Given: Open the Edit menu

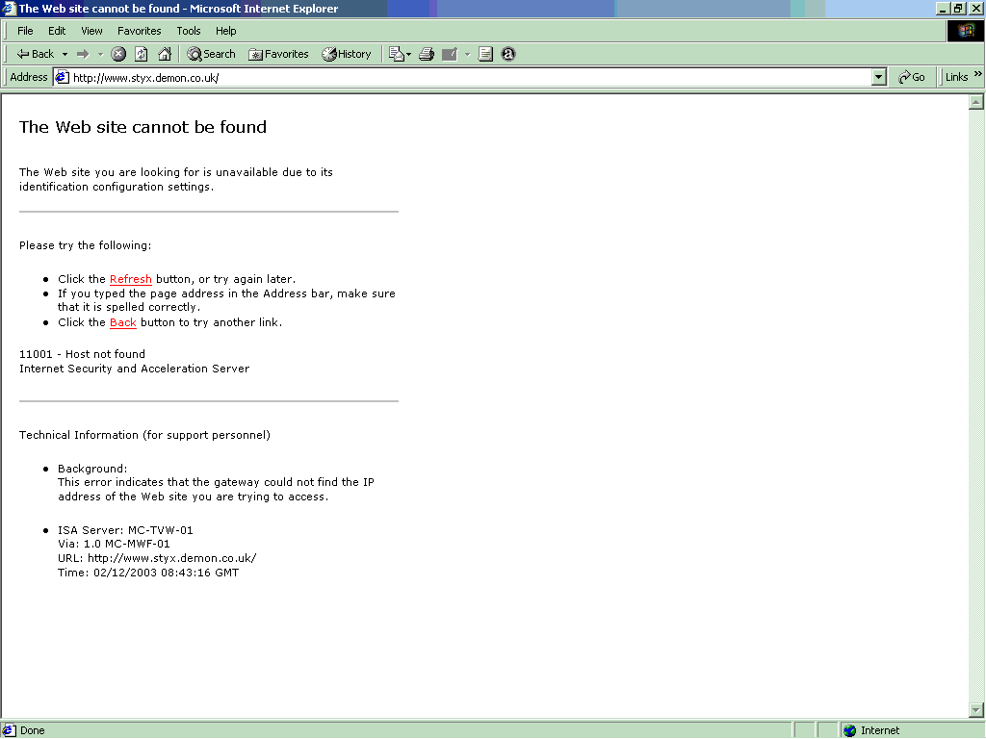Looking at the screenshot, I should [x=57, y=31].
